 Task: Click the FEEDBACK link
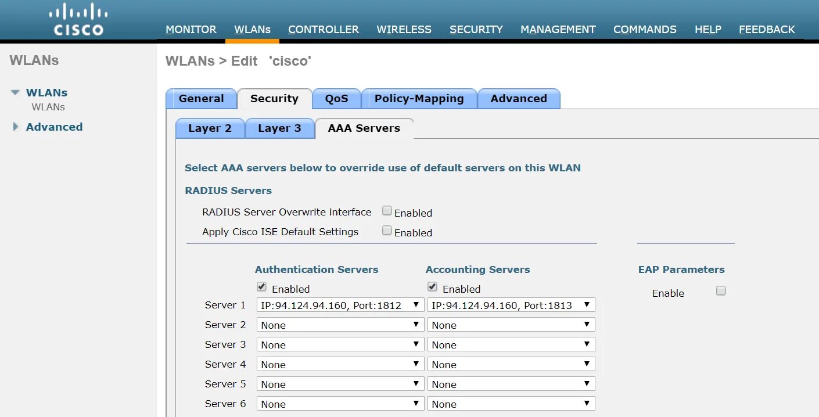tap(767, 30)
